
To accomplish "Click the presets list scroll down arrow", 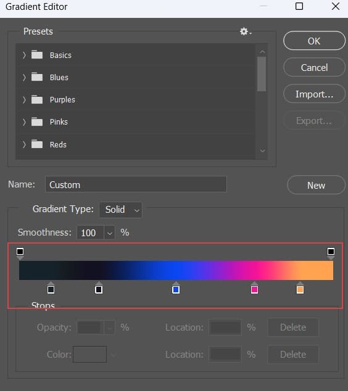I will [x=262, y=150].
